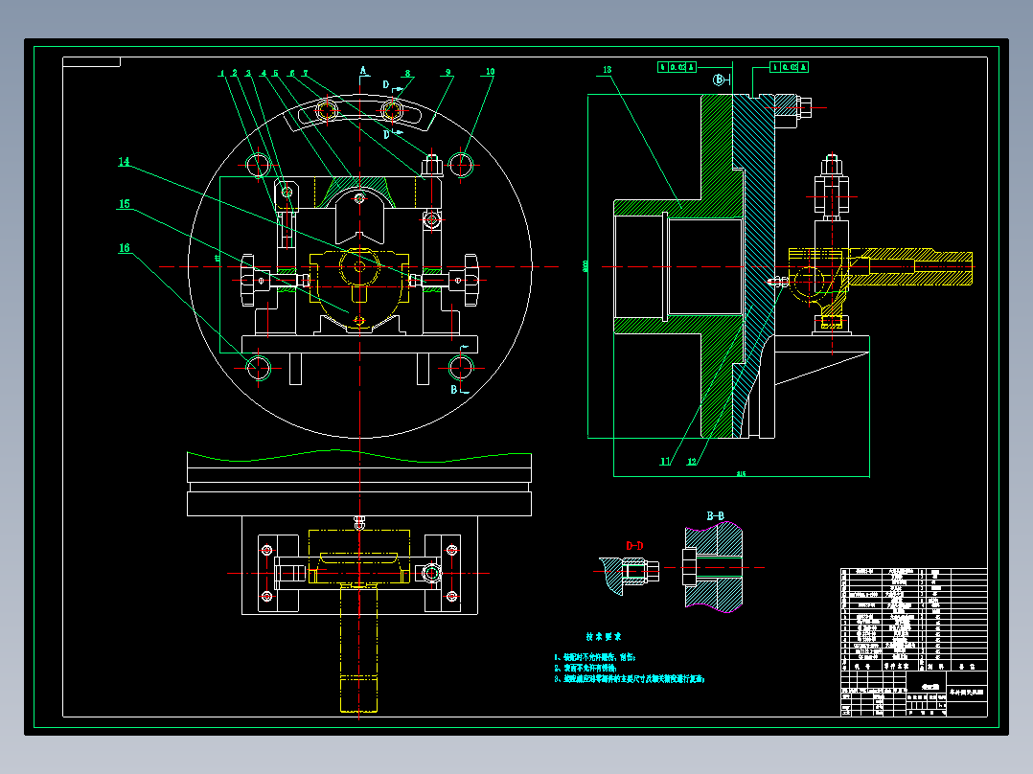The image size is (1033, 774).
Task: Select the right hand knob in front view
Action: [x=471, y=280]
